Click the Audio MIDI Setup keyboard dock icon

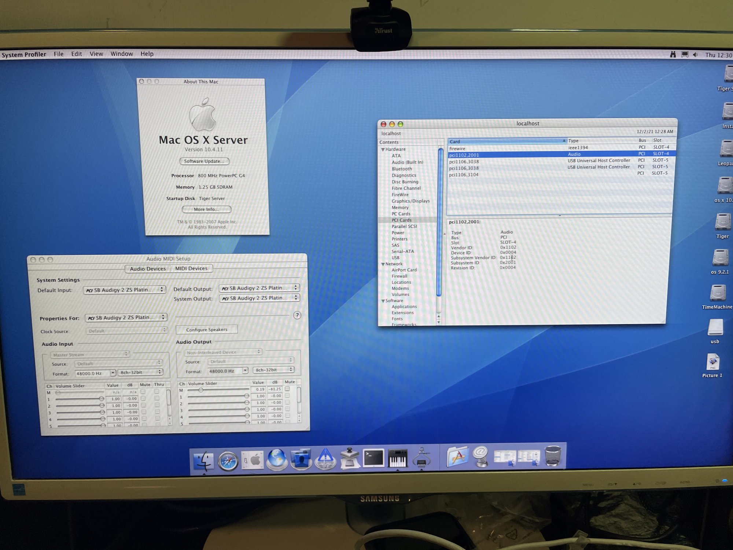398,458
